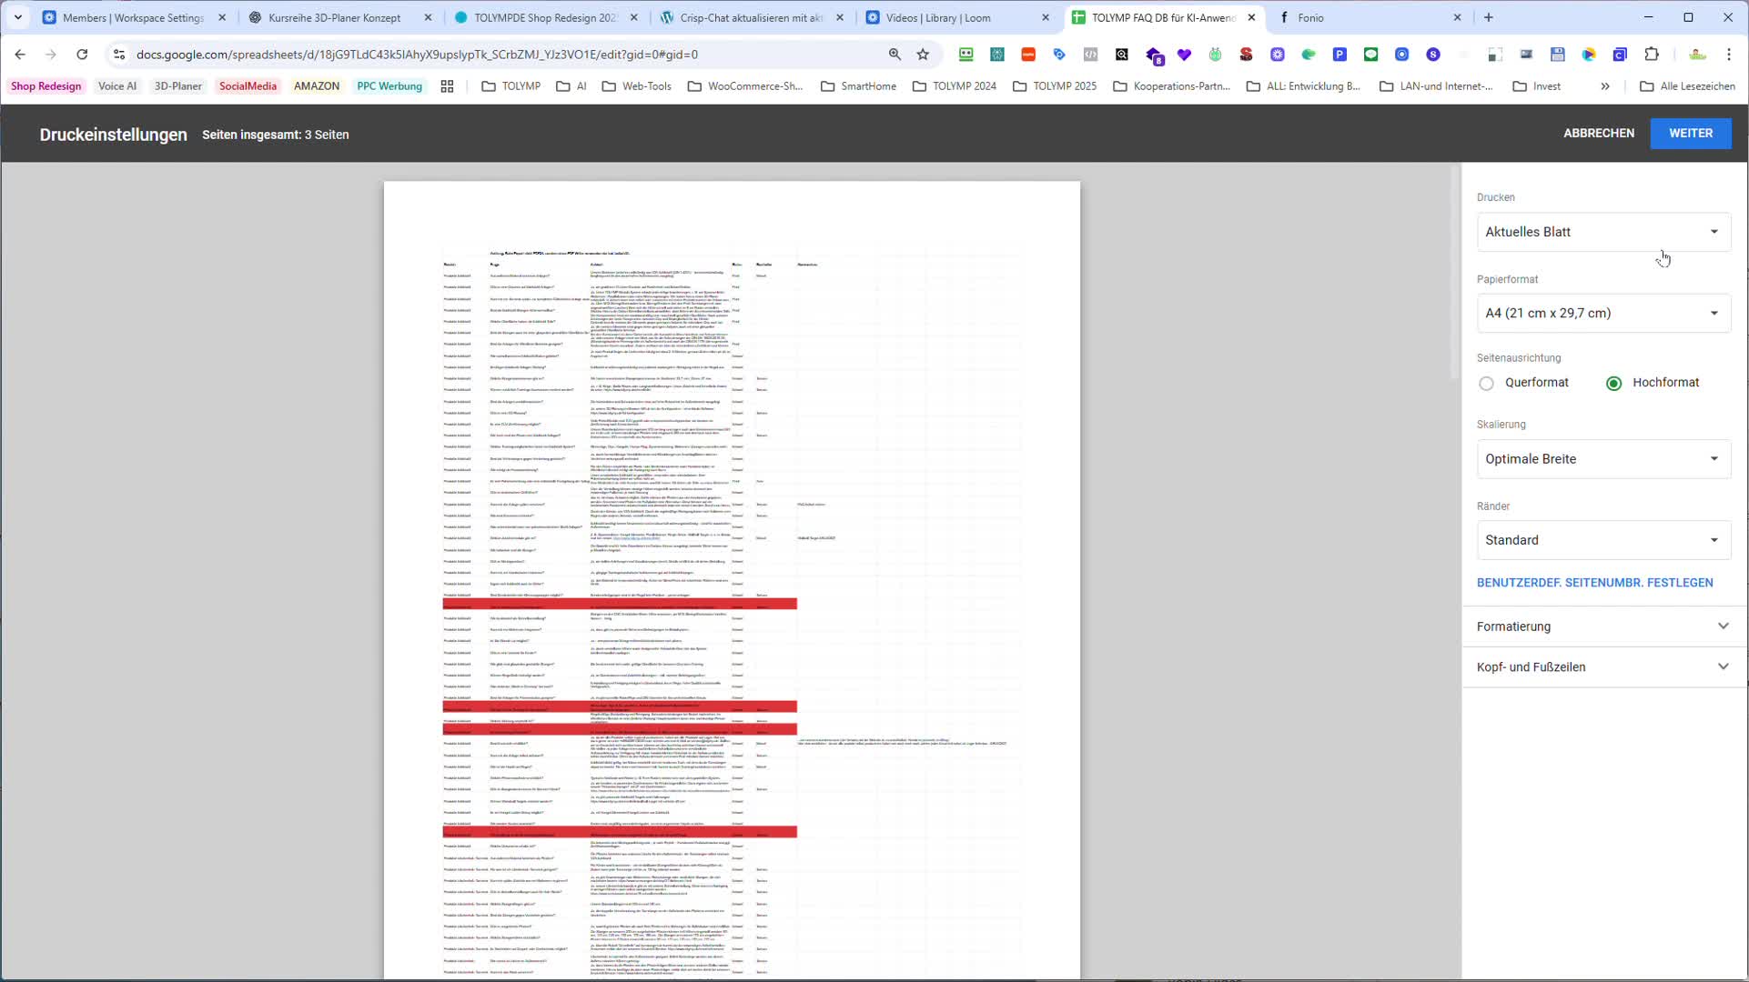Screen dimensions: 1749x982
Task: Select Hochformat orientation
Action: tap(1613, 384)
